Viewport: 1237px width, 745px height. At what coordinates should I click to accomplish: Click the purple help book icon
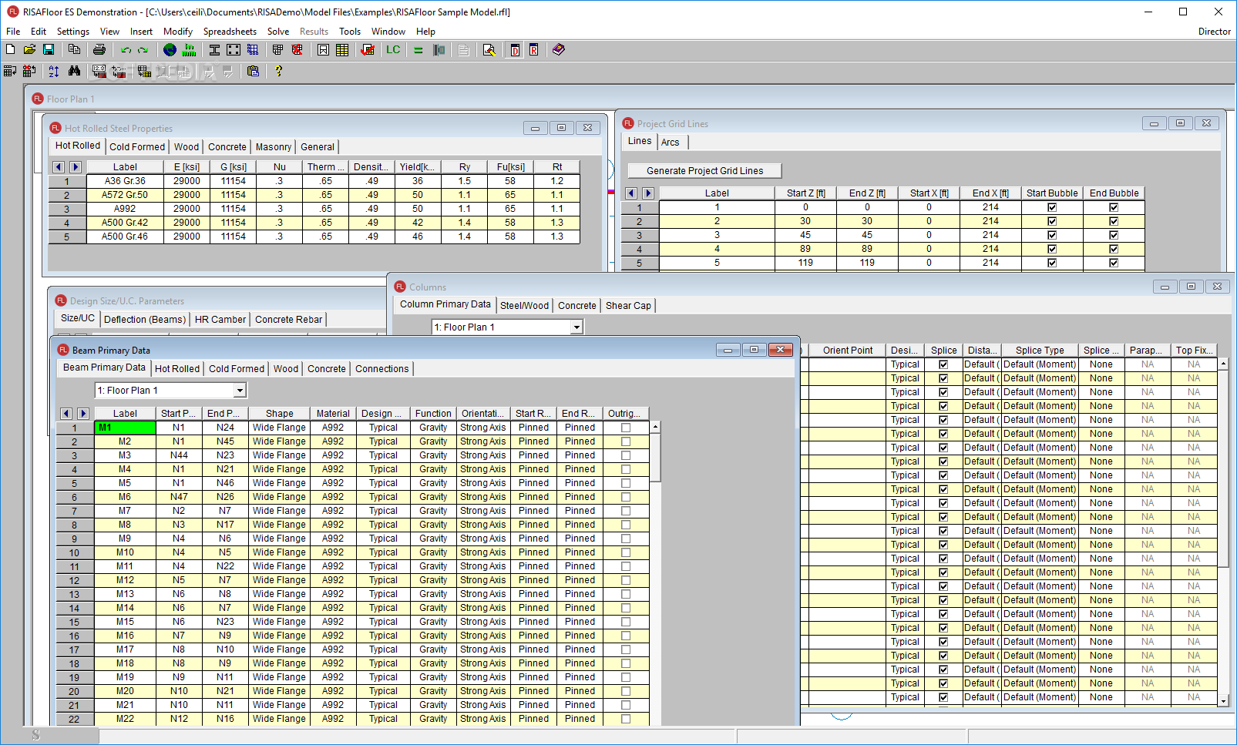click(x=559, y=49)
